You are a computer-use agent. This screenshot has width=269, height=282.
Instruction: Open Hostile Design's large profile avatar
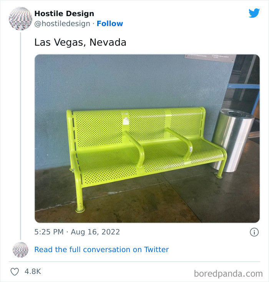point(20,18)
